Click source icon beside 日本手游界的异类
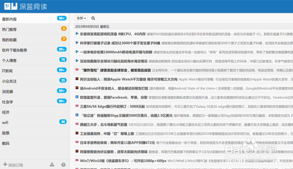The height and width of the screenshot is (169, 293). pyautogui.click(x=77, y=142)
